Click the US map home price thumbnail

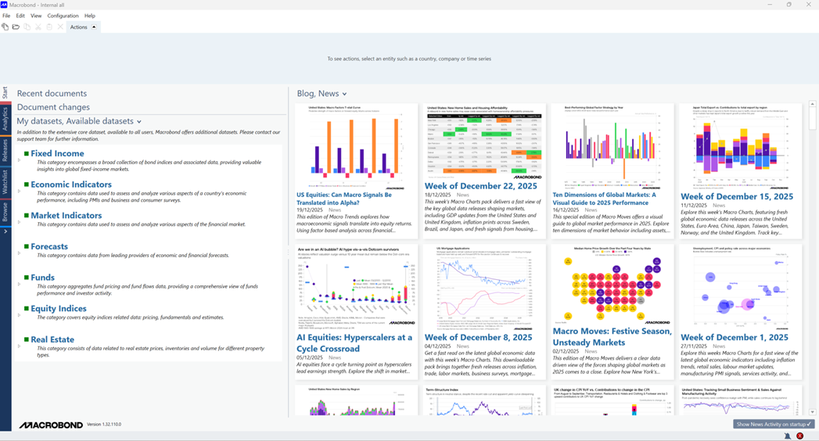point(612,285)
